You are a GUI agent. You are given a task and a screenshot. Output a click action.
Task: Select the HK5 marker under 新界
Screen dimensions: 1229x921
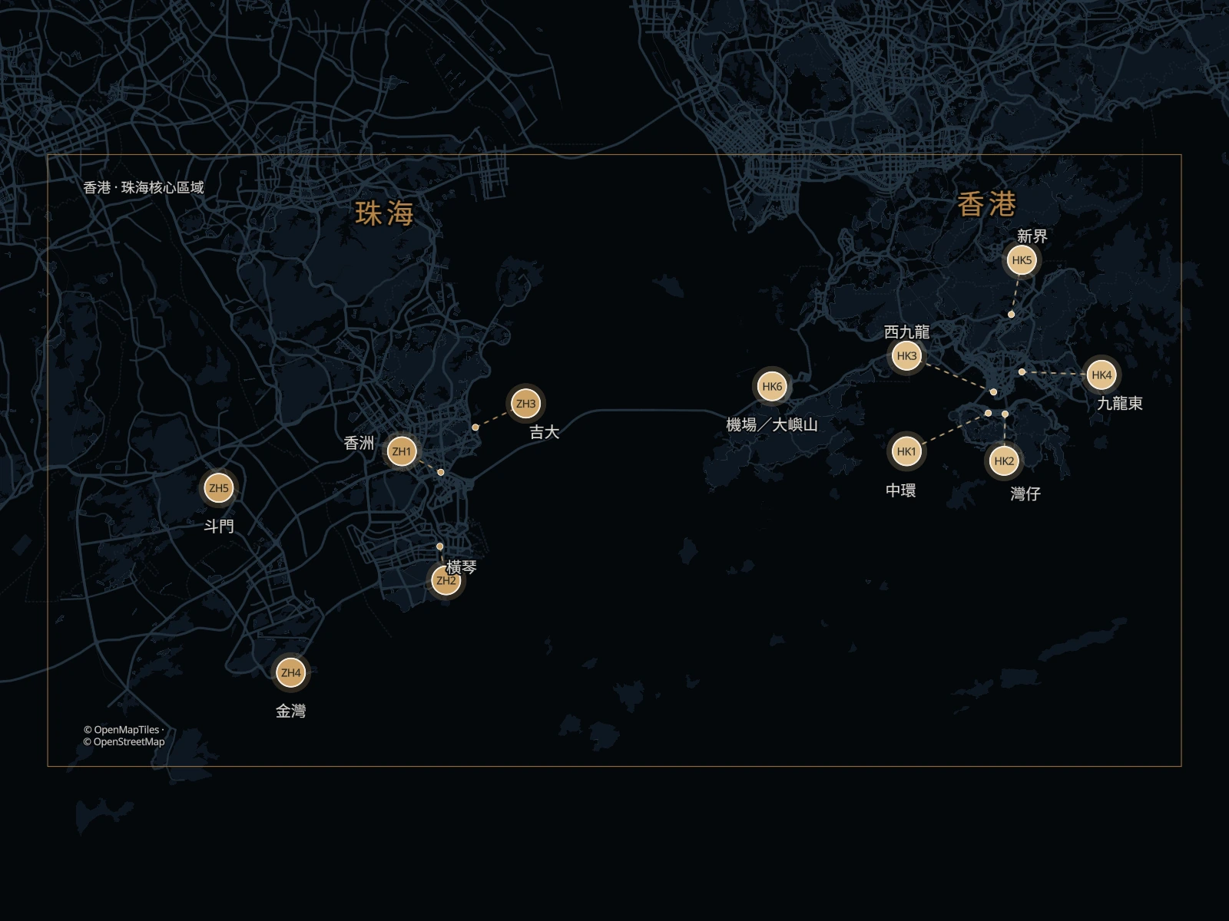1022,260
